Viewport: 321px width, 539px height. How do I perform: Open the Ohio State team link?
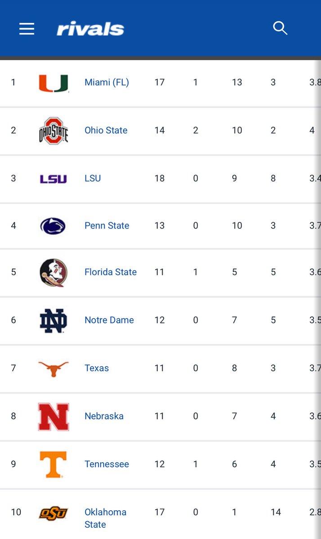click(x=106, y=130)
